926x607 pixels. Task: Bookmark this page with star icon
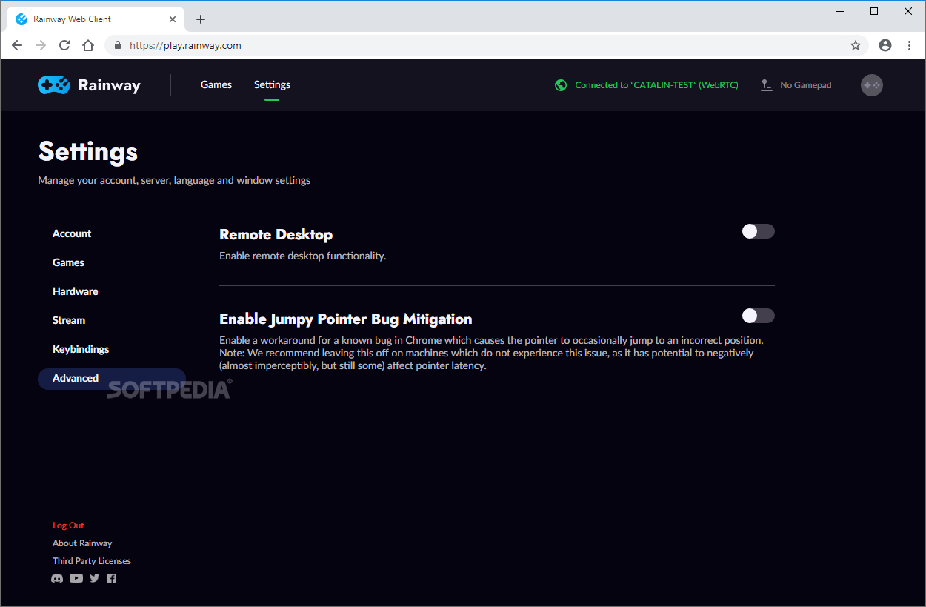click(856, 45)
